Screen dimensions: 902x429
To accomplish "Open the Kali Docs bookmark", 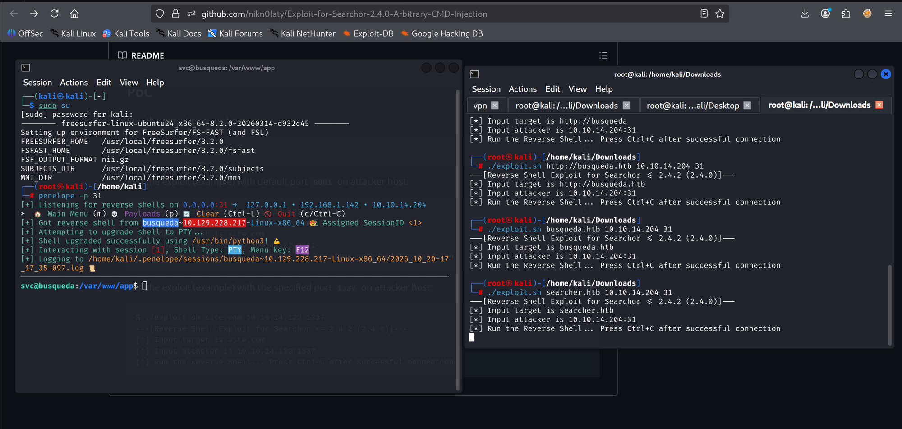I will [x=179, y=33].
